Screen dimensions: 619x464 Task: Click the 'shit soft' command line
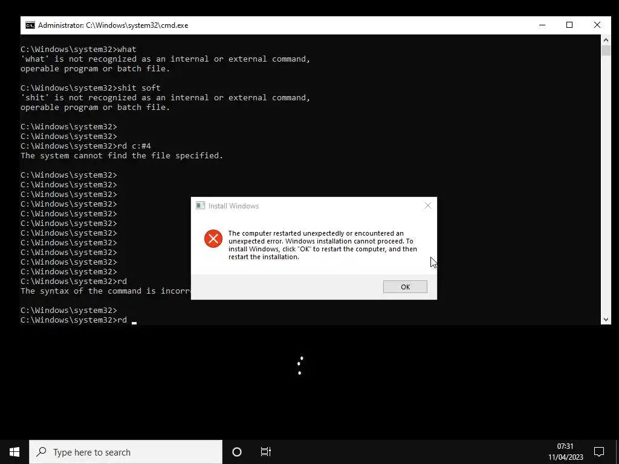click(91, 88)
